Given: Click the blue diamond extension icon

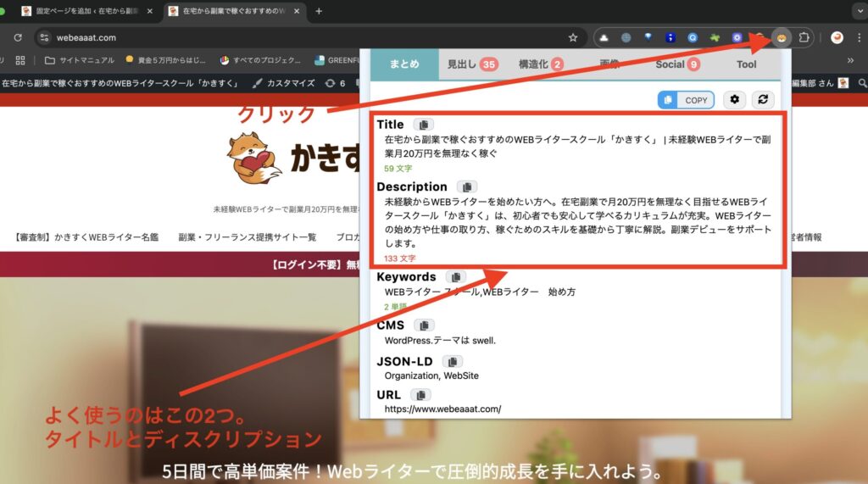Looking at the screenshot, I should [x=648, y=37].
